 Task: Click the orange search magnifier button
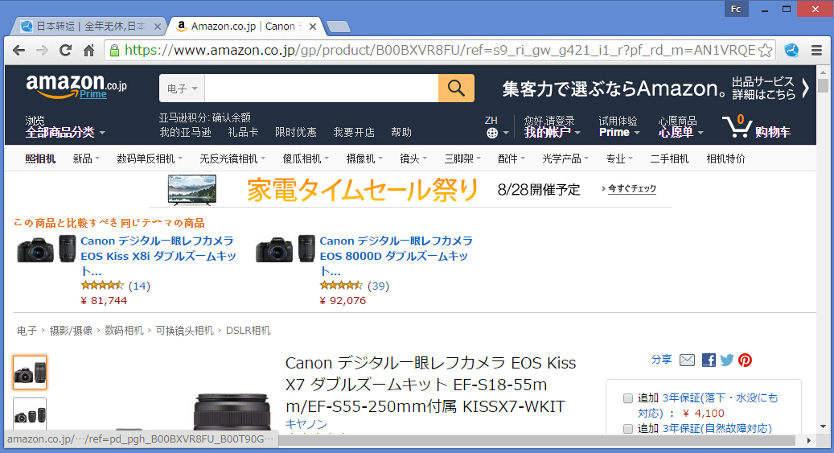tap(456, 88)
